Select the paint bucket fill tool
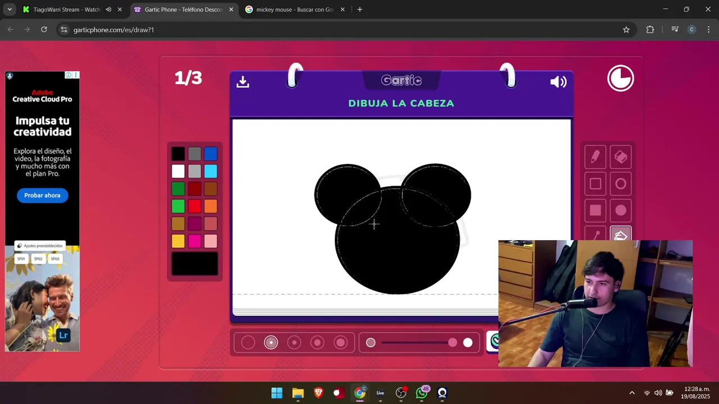 tap(621, 235)
